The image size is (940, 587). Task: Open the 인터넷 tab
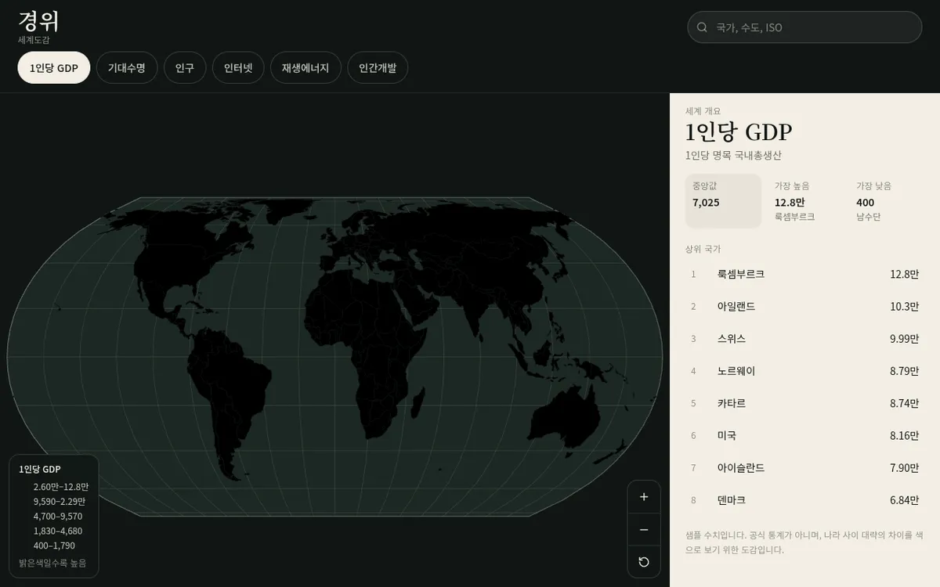point(238,67)
